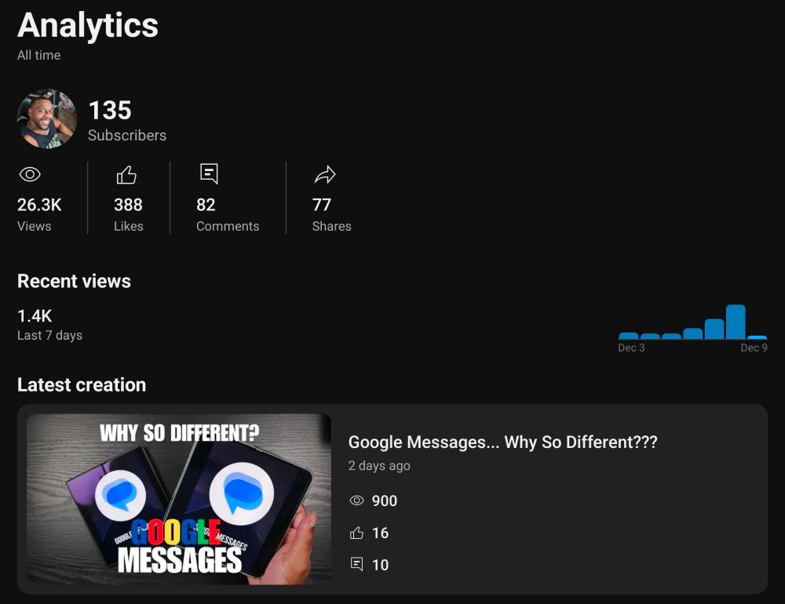
Task: Click the 16 like count of latest video
Action: point(381,533)
